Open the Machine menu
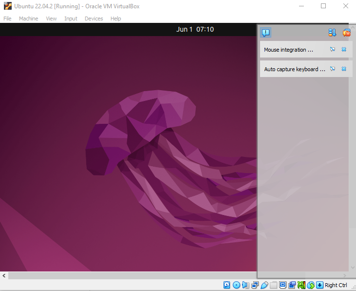The width and height of the screenshot is (356, 291). pyautogui.click(x=29, y=19)
